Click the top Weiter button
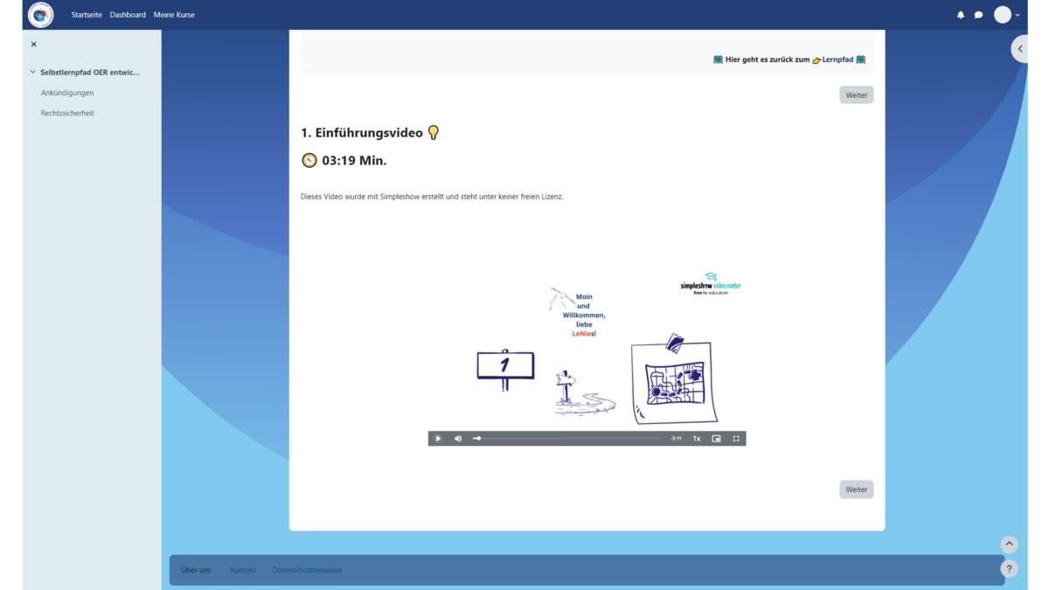 (x=856, y=95)
